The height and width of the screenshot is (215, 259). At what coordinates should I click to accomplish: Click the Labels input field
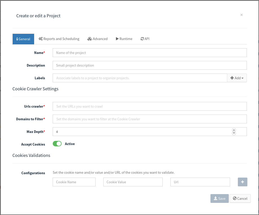(140, 78)
